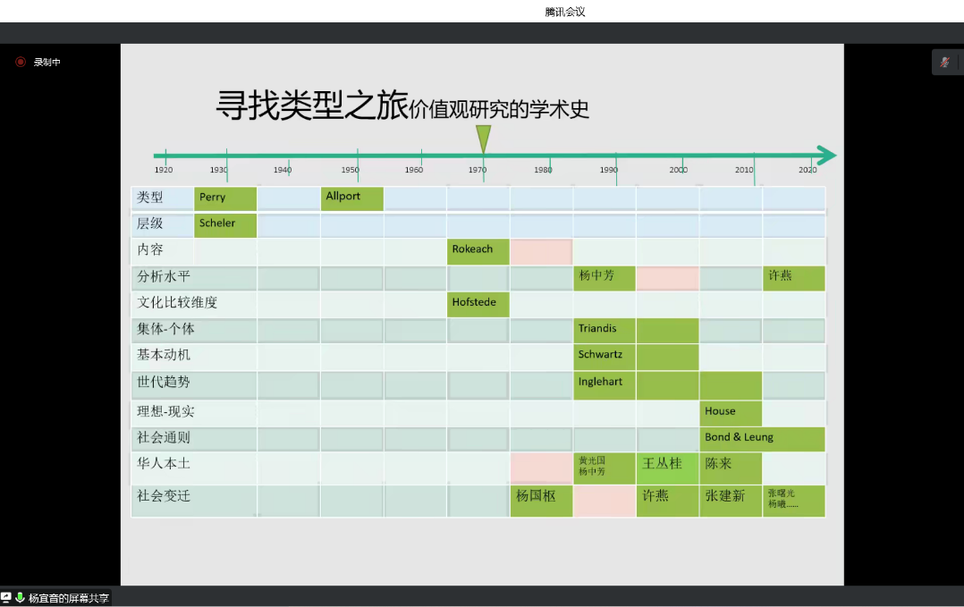Select the Hofstede cell
The image size is (964, 607).
pos(478,304)
